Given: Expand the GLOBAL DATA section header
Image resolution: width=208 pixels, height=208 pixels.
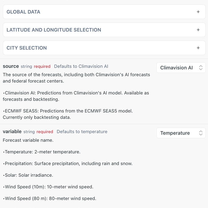Looking at the screenshot, I should pos(23,12).
